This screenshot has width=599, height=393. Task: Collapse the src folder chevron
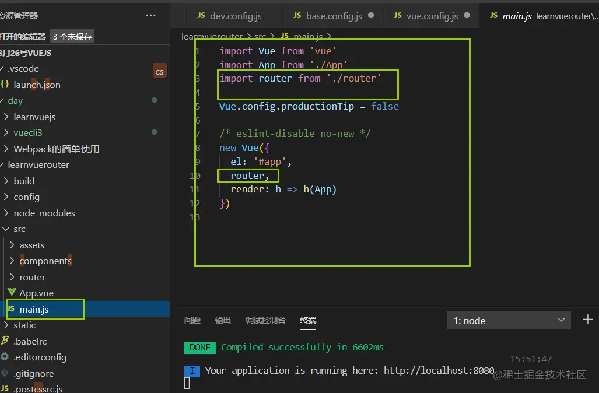(x=6, y=229)
